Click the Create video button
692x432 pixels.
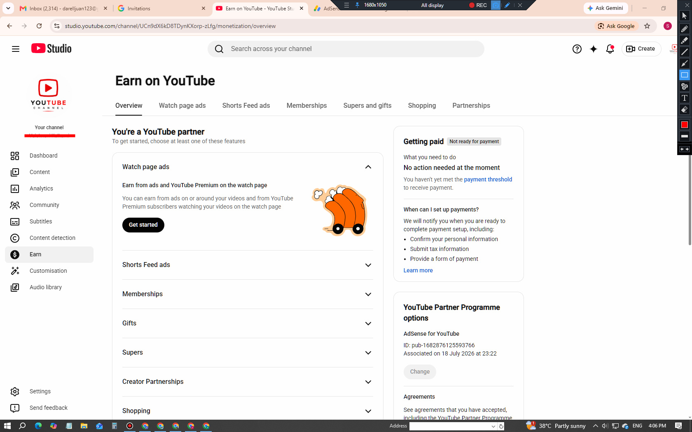(641, 49)
